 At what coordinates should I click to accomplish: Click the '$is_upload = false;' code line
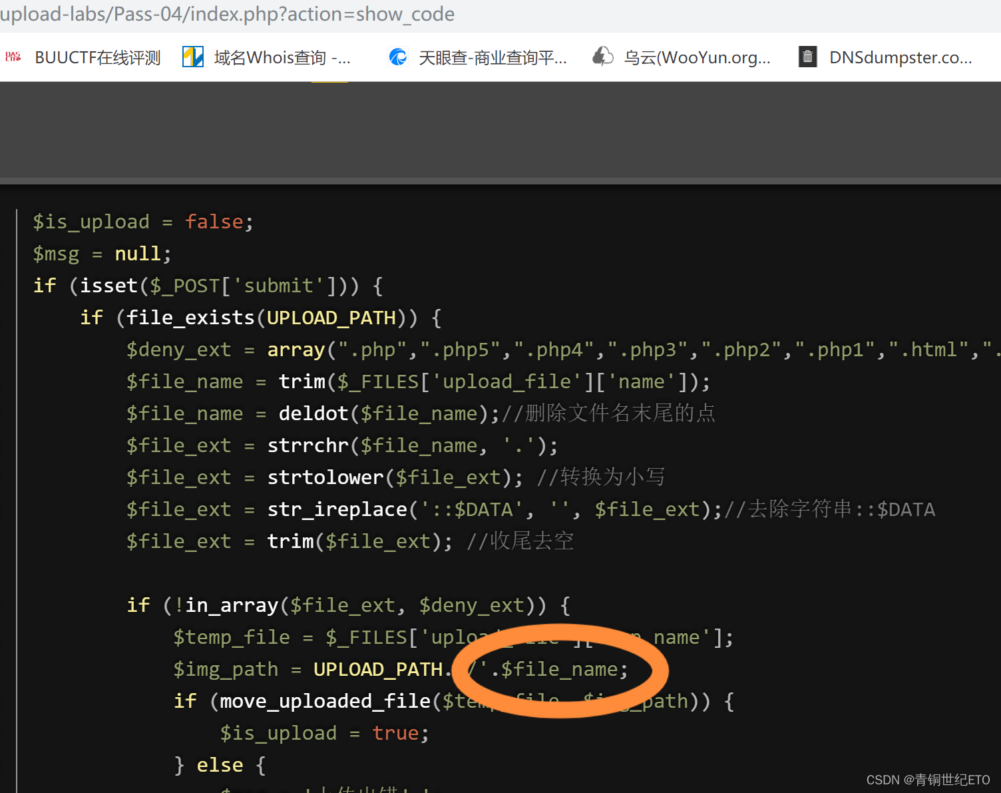pyautogui.click(x=143, y=222)
